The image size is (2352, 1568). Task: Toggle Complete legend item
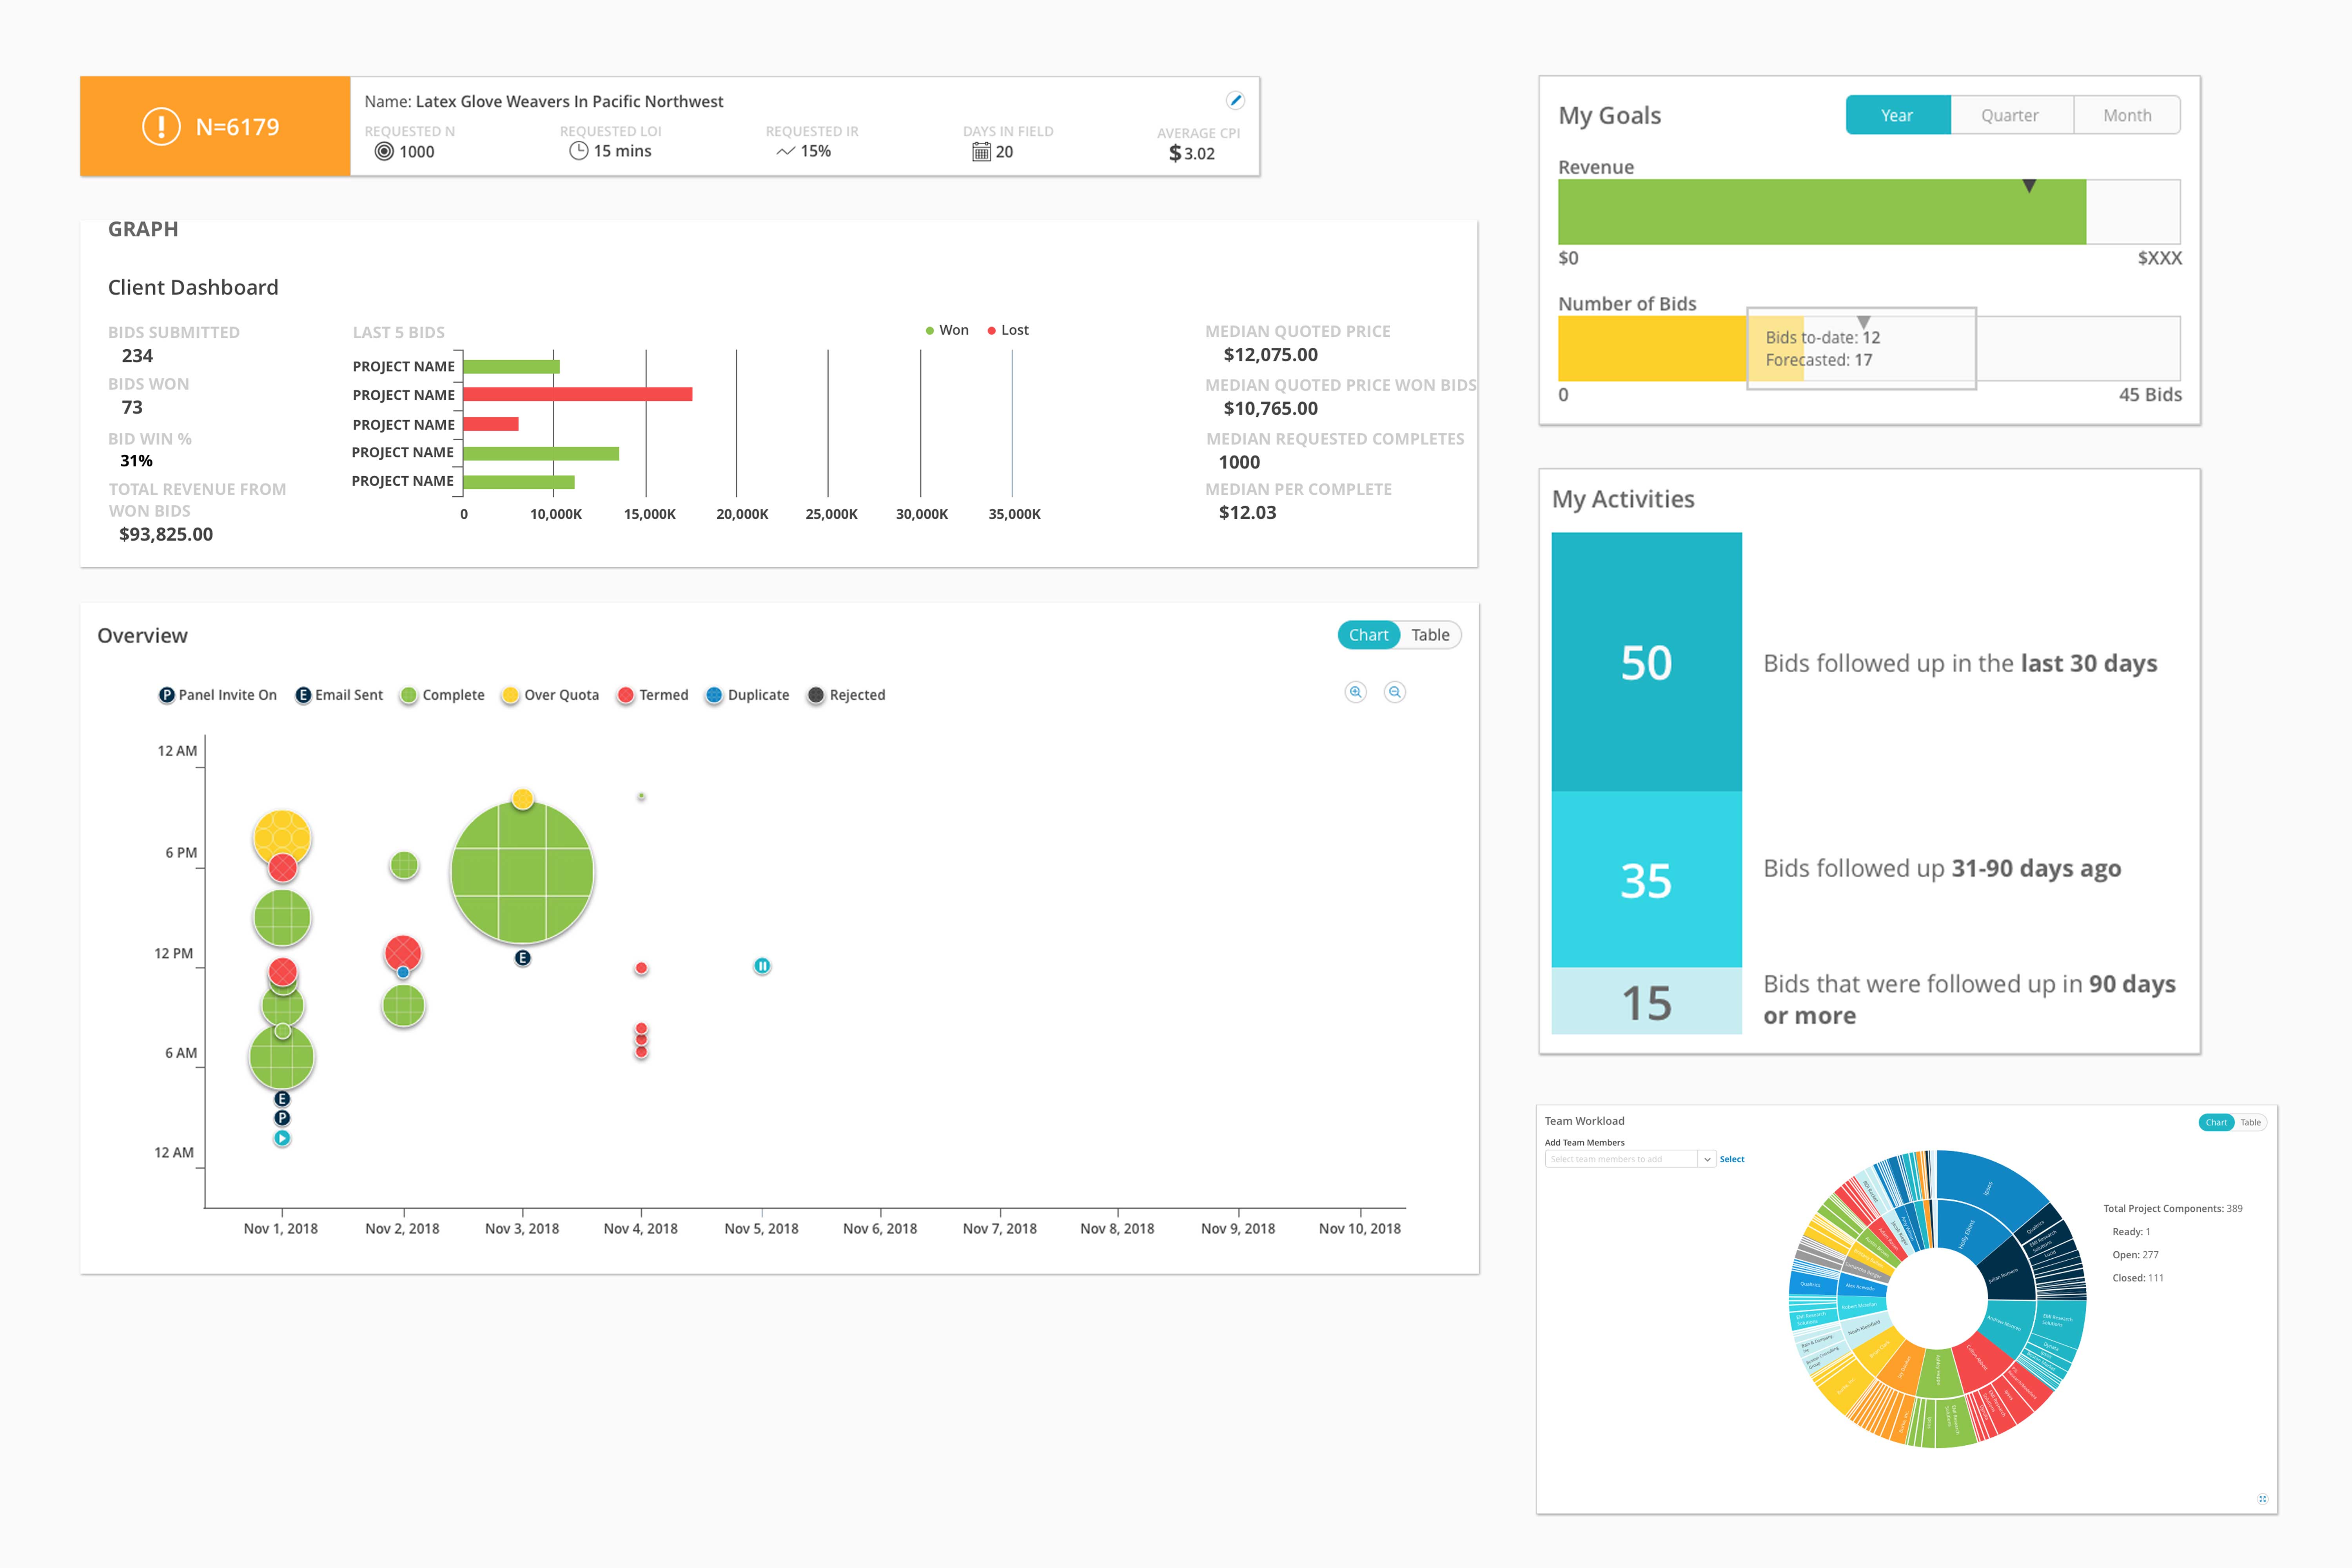pos(442,695)
